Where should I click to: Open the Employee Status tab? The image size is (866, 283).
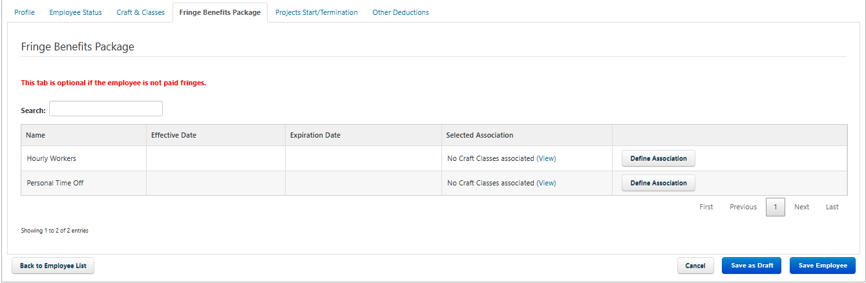point(76,12)
